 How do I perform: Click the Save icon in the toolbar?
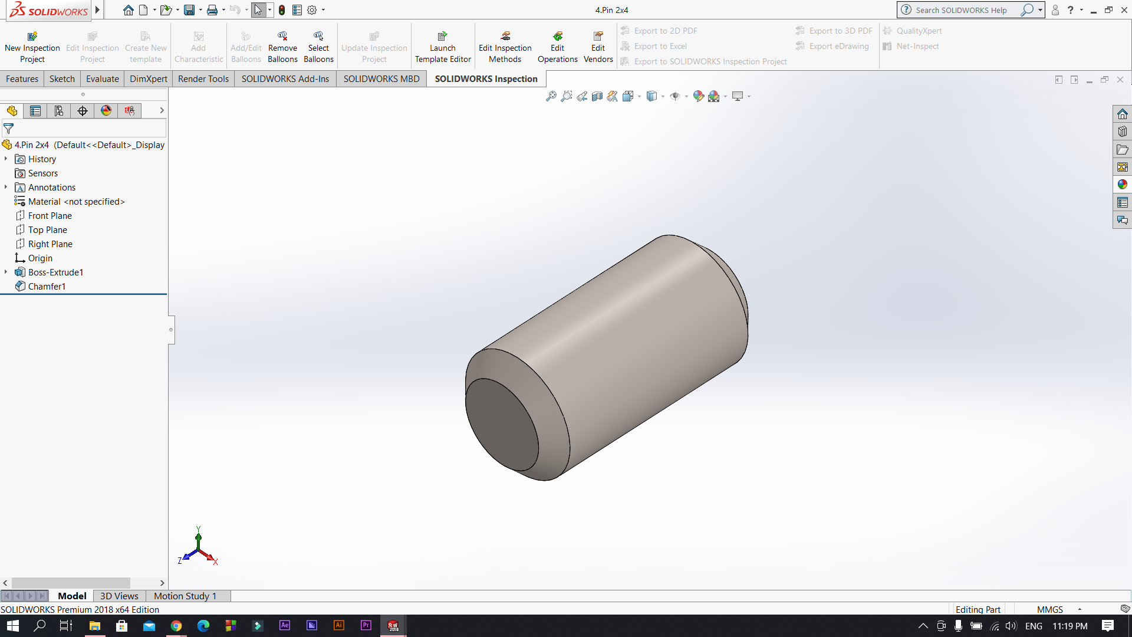pyautogui.click(x=189, y=10)
